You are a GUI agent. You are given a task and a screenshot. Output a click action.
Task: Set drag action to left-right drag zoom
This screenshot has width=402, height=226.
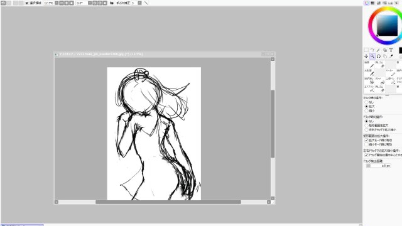pyautogui.click(x=367, y=130)
